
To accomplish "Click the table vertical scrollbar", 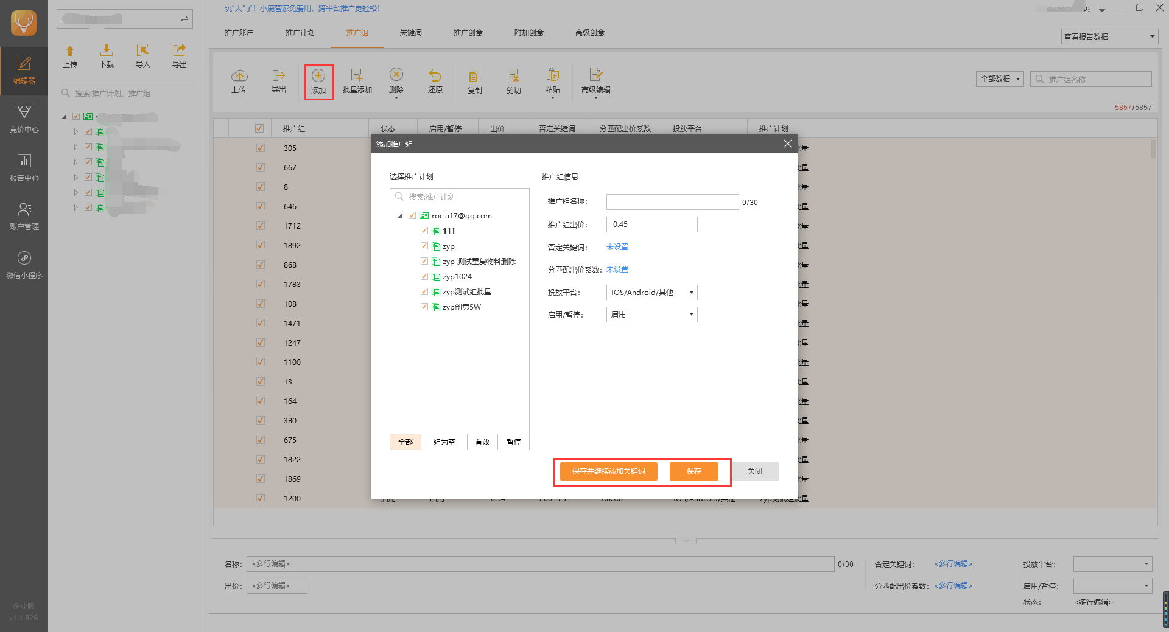I will pos(1153,149).
